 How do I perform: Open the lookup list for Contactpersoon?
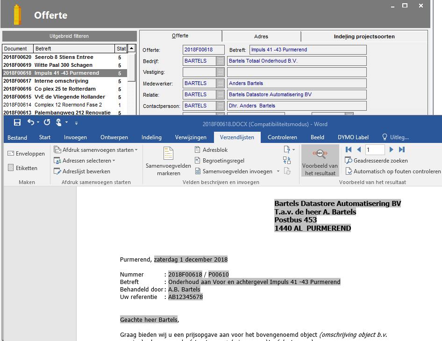221,106
